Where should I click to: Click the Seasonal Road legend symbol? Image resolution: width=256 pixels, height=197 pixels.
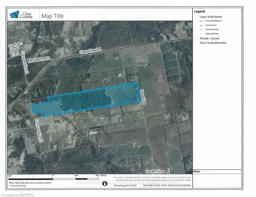tap(201, 34)
